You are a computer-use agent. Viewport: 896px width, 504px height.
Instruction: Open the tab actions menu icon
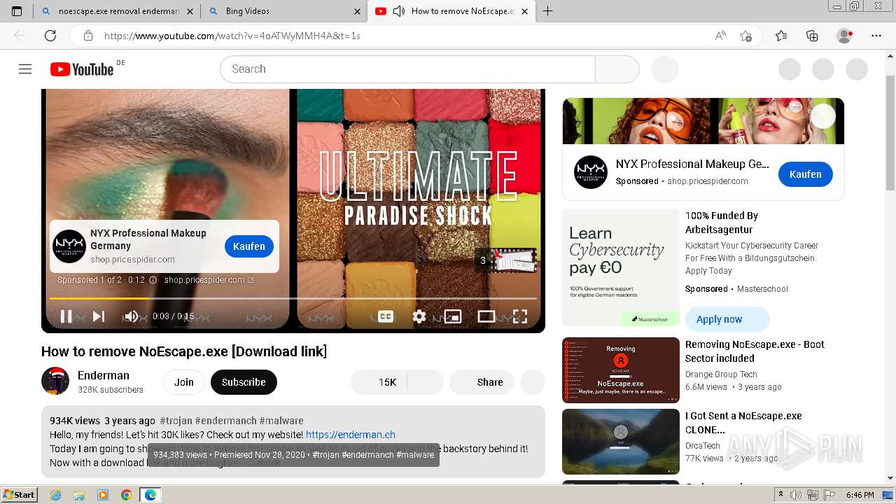[x=17, y=11]
